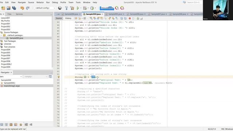
Task: Click the uncomment chart icon in editor toolbar
Action: point(141,19)
